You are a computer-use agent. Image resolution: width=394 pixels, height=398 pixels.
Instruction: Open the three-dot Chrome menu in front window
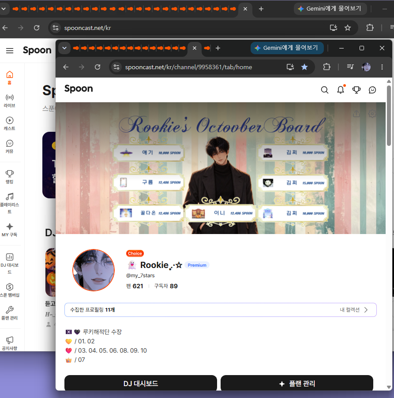coord(382,67)
